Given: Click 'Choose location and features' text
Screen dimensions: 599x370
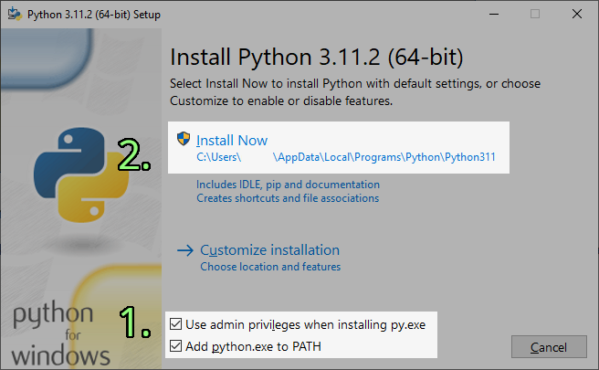Looking at the screenshot, I should tap(270, 267).
